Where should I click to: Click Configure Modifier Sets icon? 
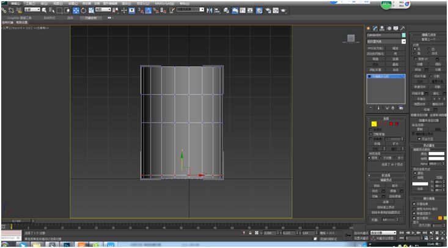click(400, 108)
